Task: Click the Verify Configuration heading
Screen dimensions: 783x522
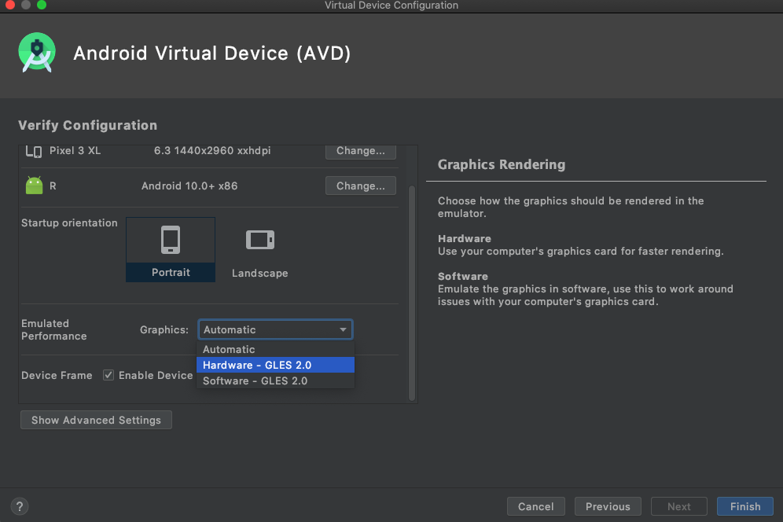Action: [x=88, y=125]
